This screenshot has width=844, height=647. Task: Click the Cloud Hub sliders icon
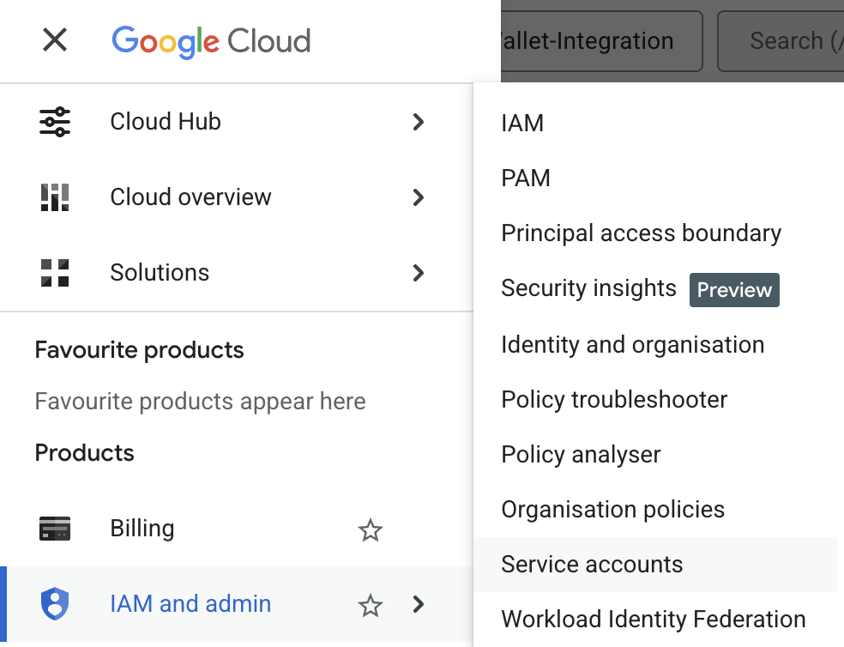coord(55,122)
